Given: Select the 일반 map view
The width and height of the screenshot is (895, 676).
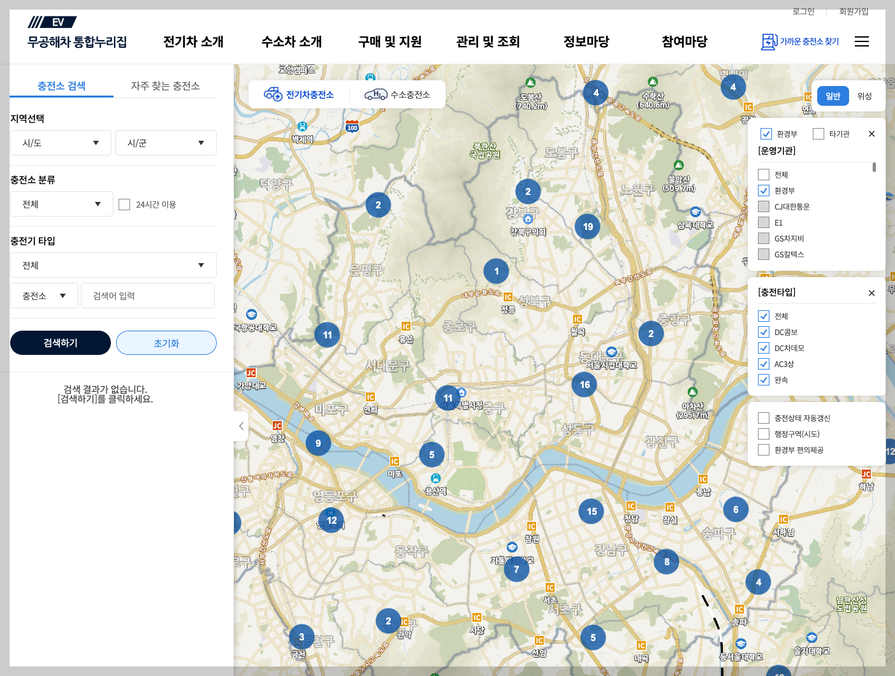Looking at the screenshot, I should (x=833, y=96).
